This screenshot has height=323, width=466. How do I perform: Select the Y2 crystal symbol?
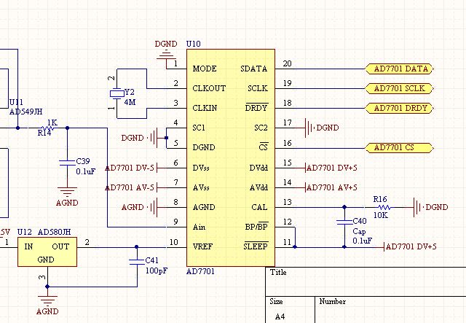click(x=116, y=93)
